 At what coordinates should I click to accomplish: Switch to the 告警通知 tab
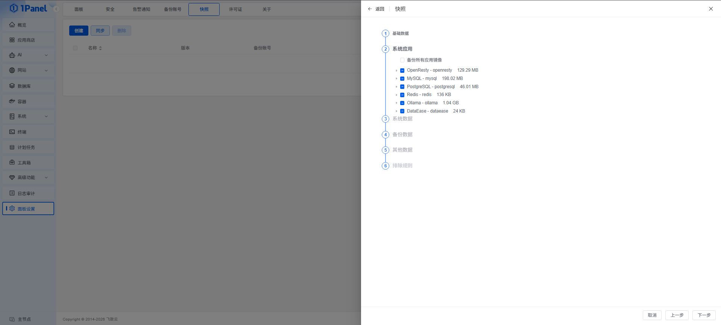pos(141,9)
